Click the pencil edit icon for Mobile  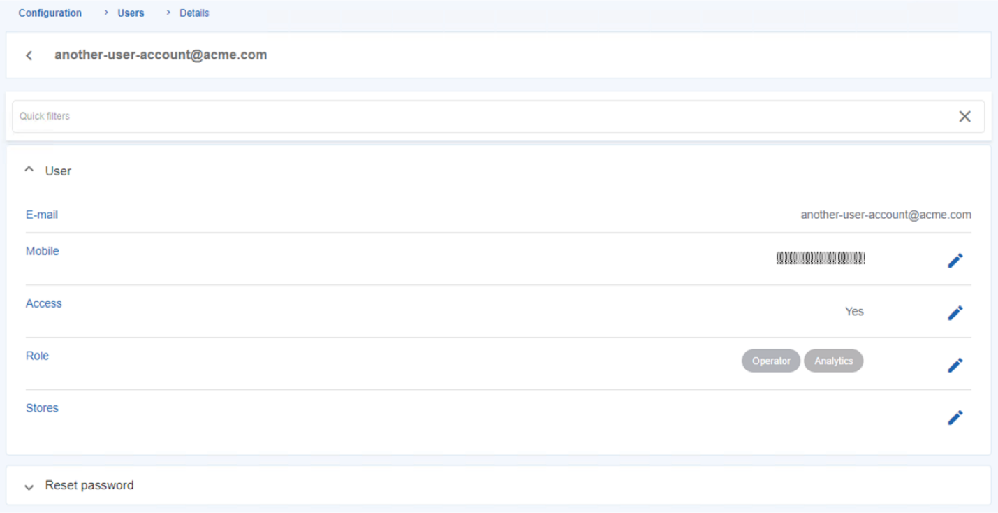click(x=955, y=261)
